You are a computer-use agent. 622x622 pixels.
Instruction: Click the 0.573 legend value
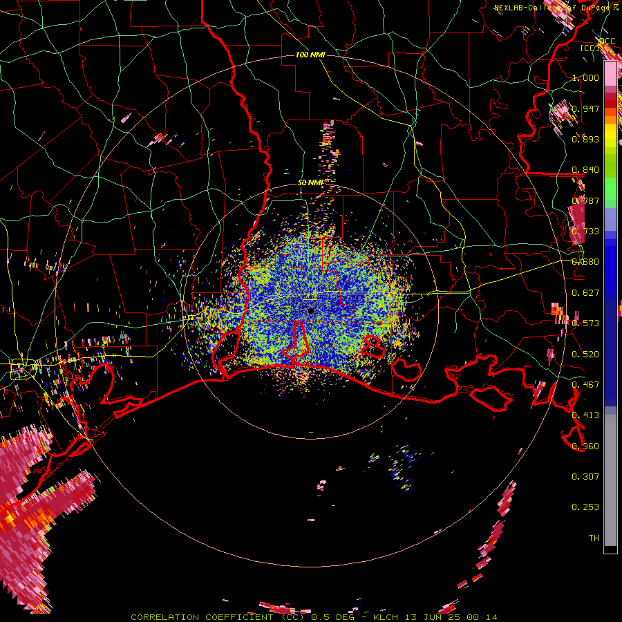[585, 323]
